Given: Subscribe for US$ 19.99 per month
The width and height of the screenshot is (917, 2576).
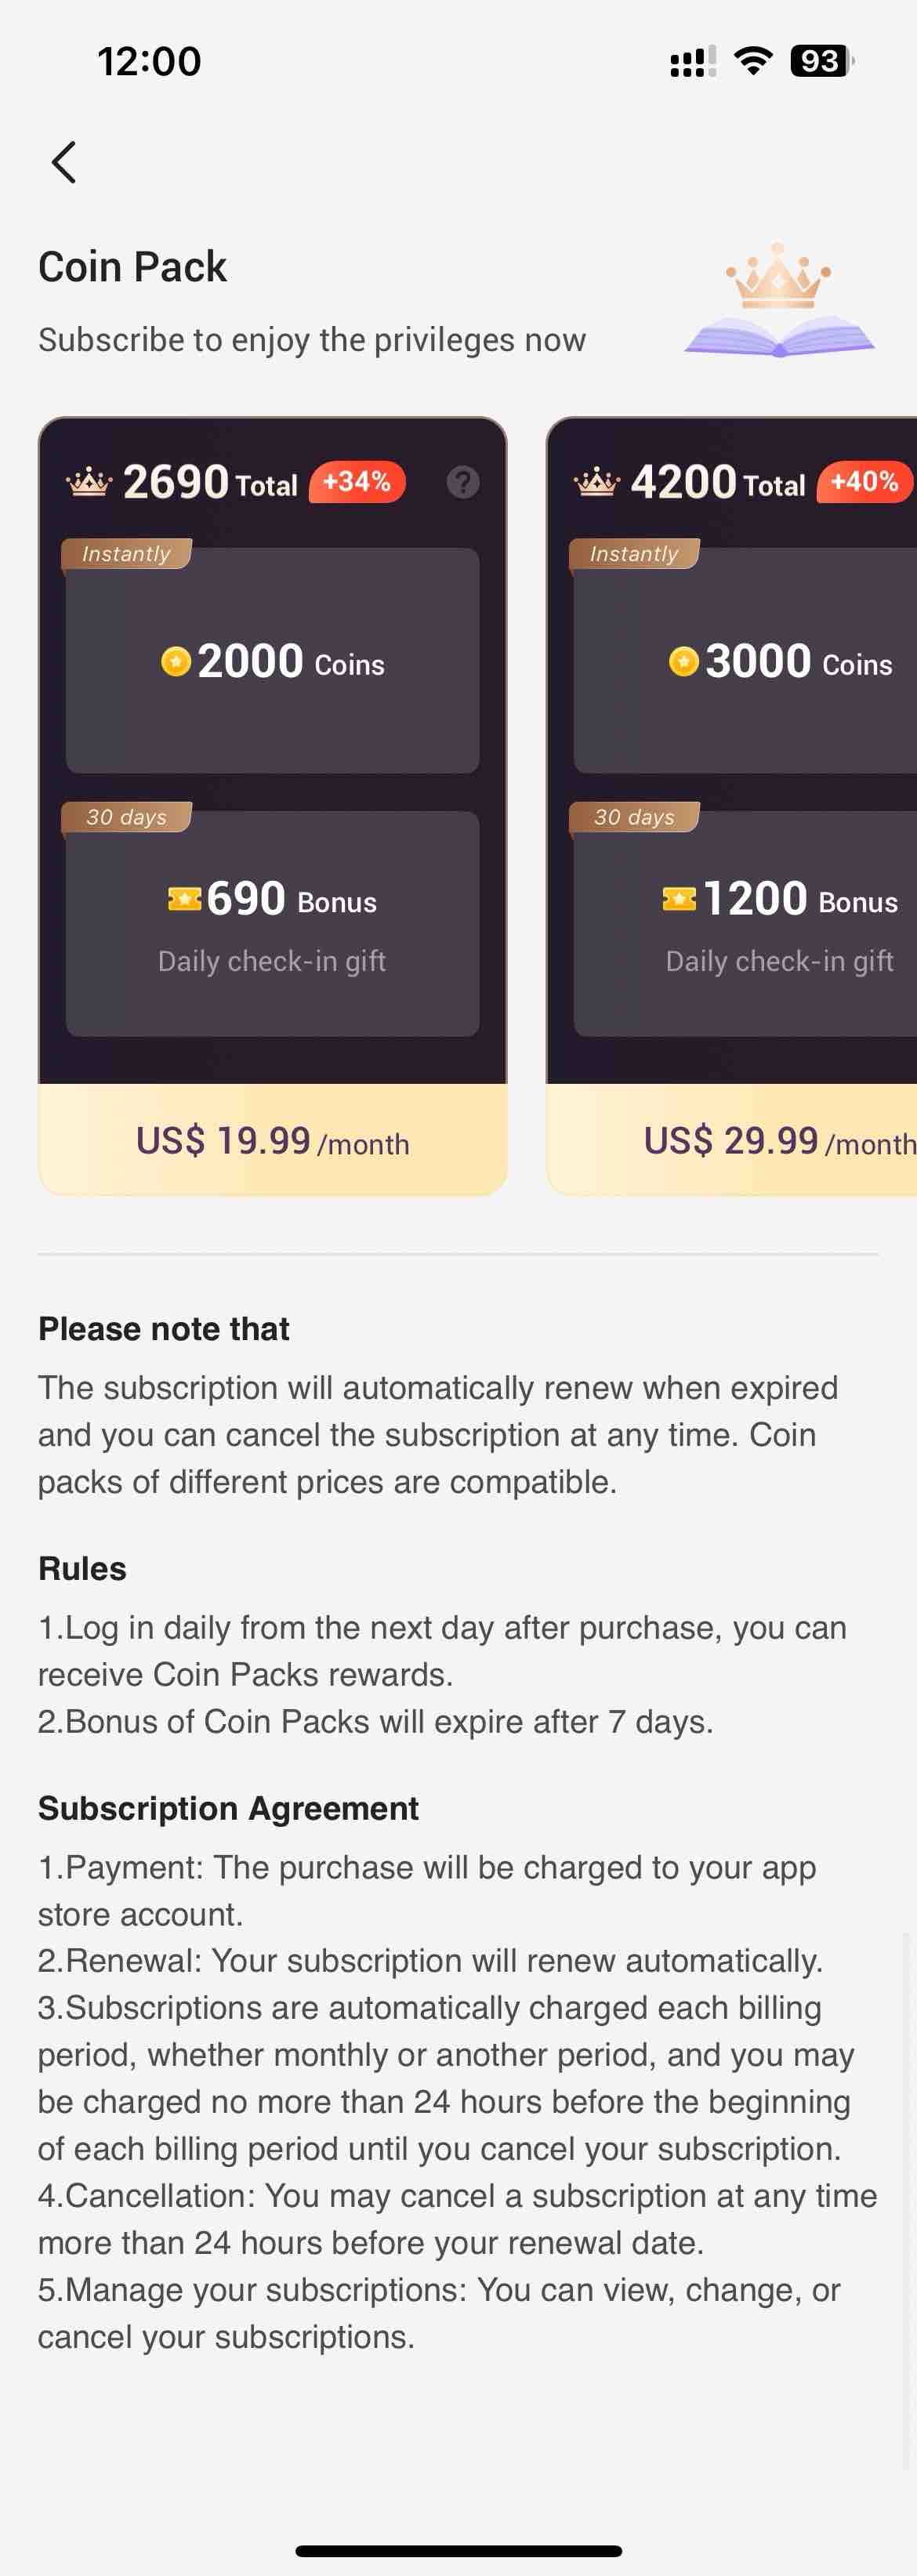Looking at the screenshot, I should pos(272,1140).
